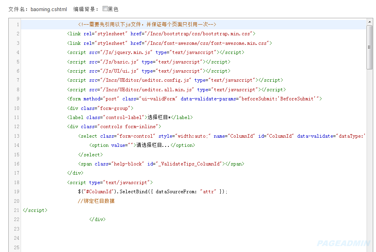Click empty line 24 in the editor gutter
This screenshot has height=252, width=376.
tap(17, 238)
